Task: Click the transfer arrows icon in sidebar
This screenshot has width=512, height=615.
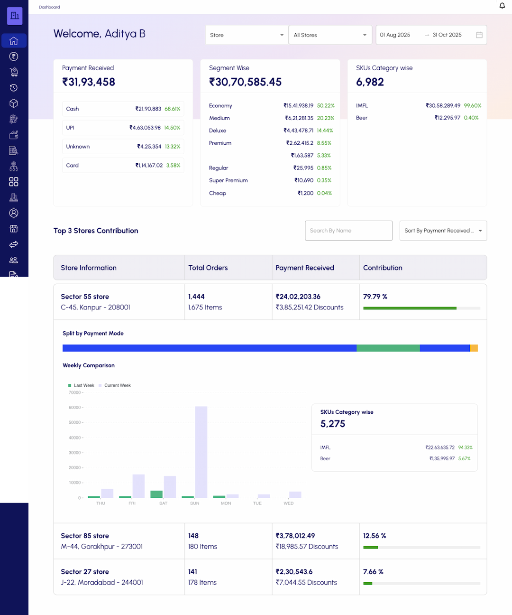Action: pyautogui.click(x=14, y=244)
